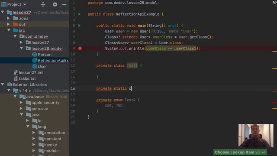Hide the Project panel with minus icon
Image resolution: width=277 pixels, height=156 pixels.
[64, 4]
